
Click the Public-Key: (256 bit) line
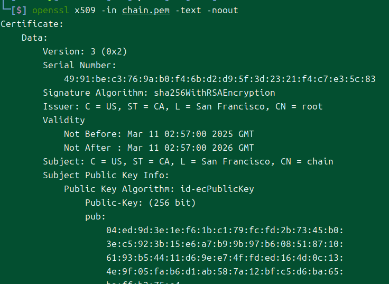point(141,203)
